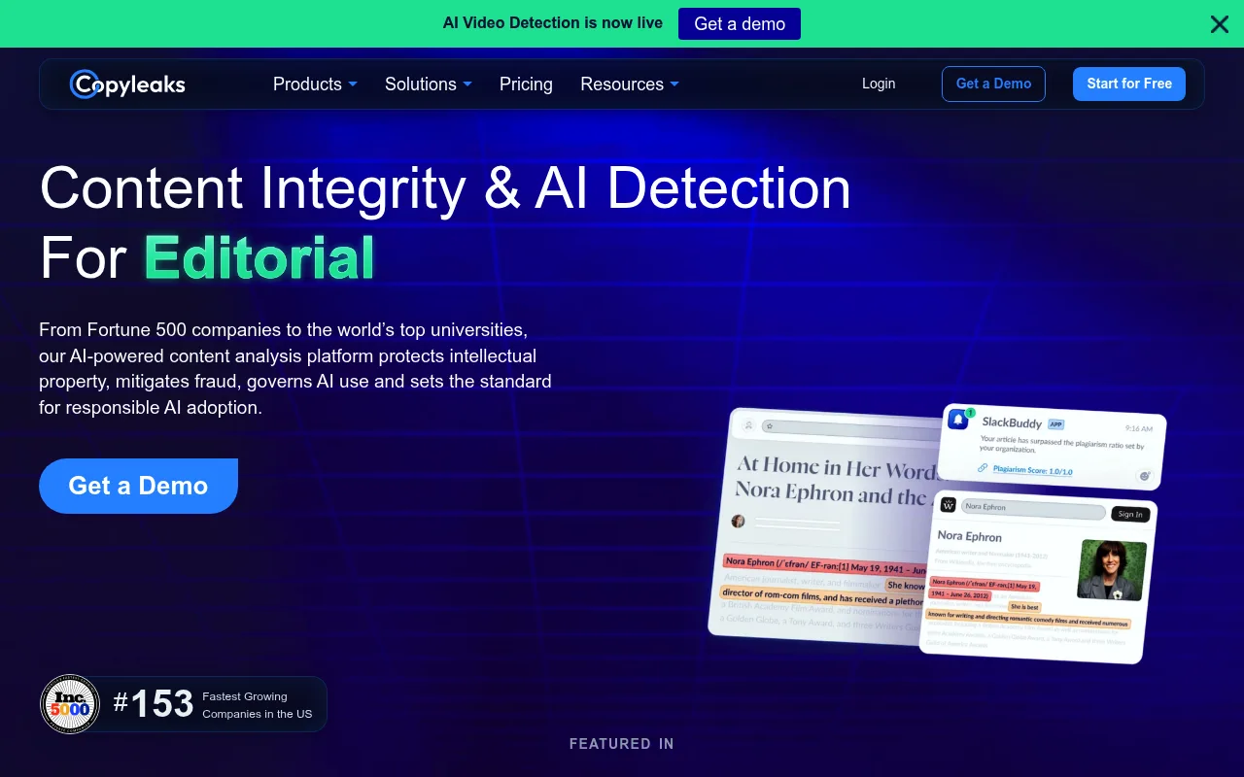This screenshot has height=777, width=1244.
Task: Click the banner's dark blue Get a demo button
Action: (x=740, y=24)
